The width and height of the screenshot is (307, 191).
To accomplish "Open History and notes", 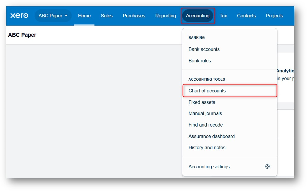I will coord(229,147).
